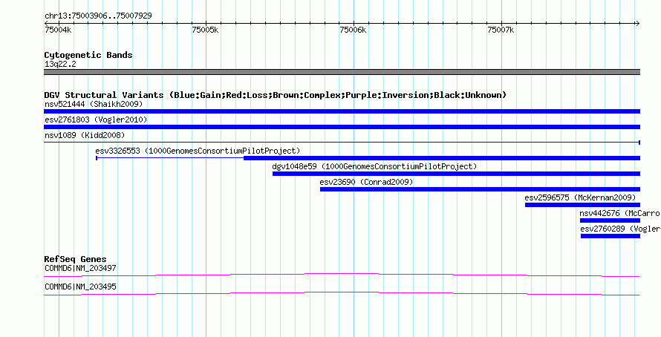Open the COMMD6|NM_203497 gene label
Viewport: 661px width, 337px height.
[80, 268]
